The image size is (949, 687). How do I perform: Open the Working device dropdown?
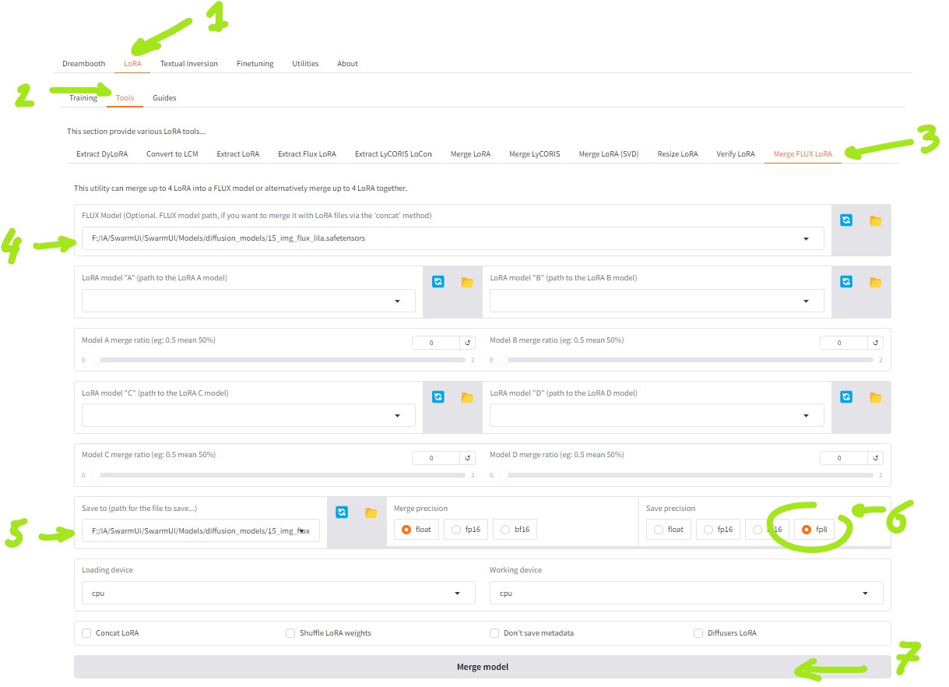point(686,594)
